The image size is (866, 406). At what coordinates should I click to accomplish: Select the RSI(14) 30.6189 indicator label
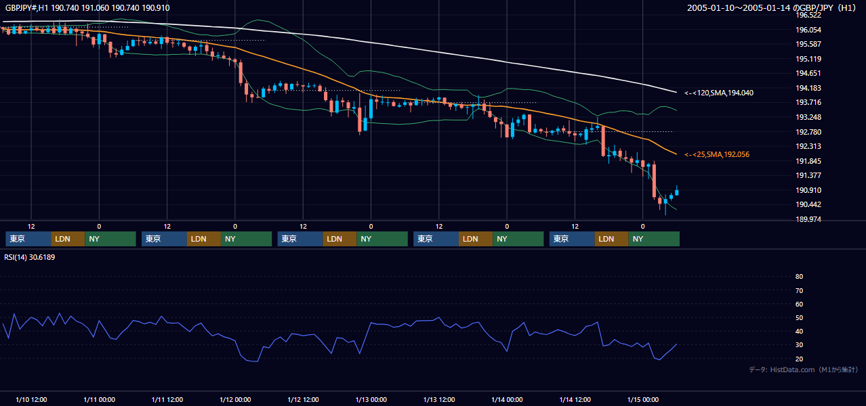coord(30,257)
